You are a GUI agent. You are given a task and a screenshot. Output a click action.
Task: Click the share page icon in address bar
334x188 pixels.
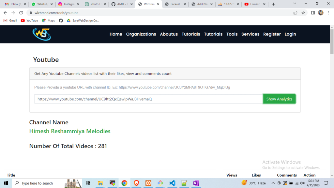(295, 13)
